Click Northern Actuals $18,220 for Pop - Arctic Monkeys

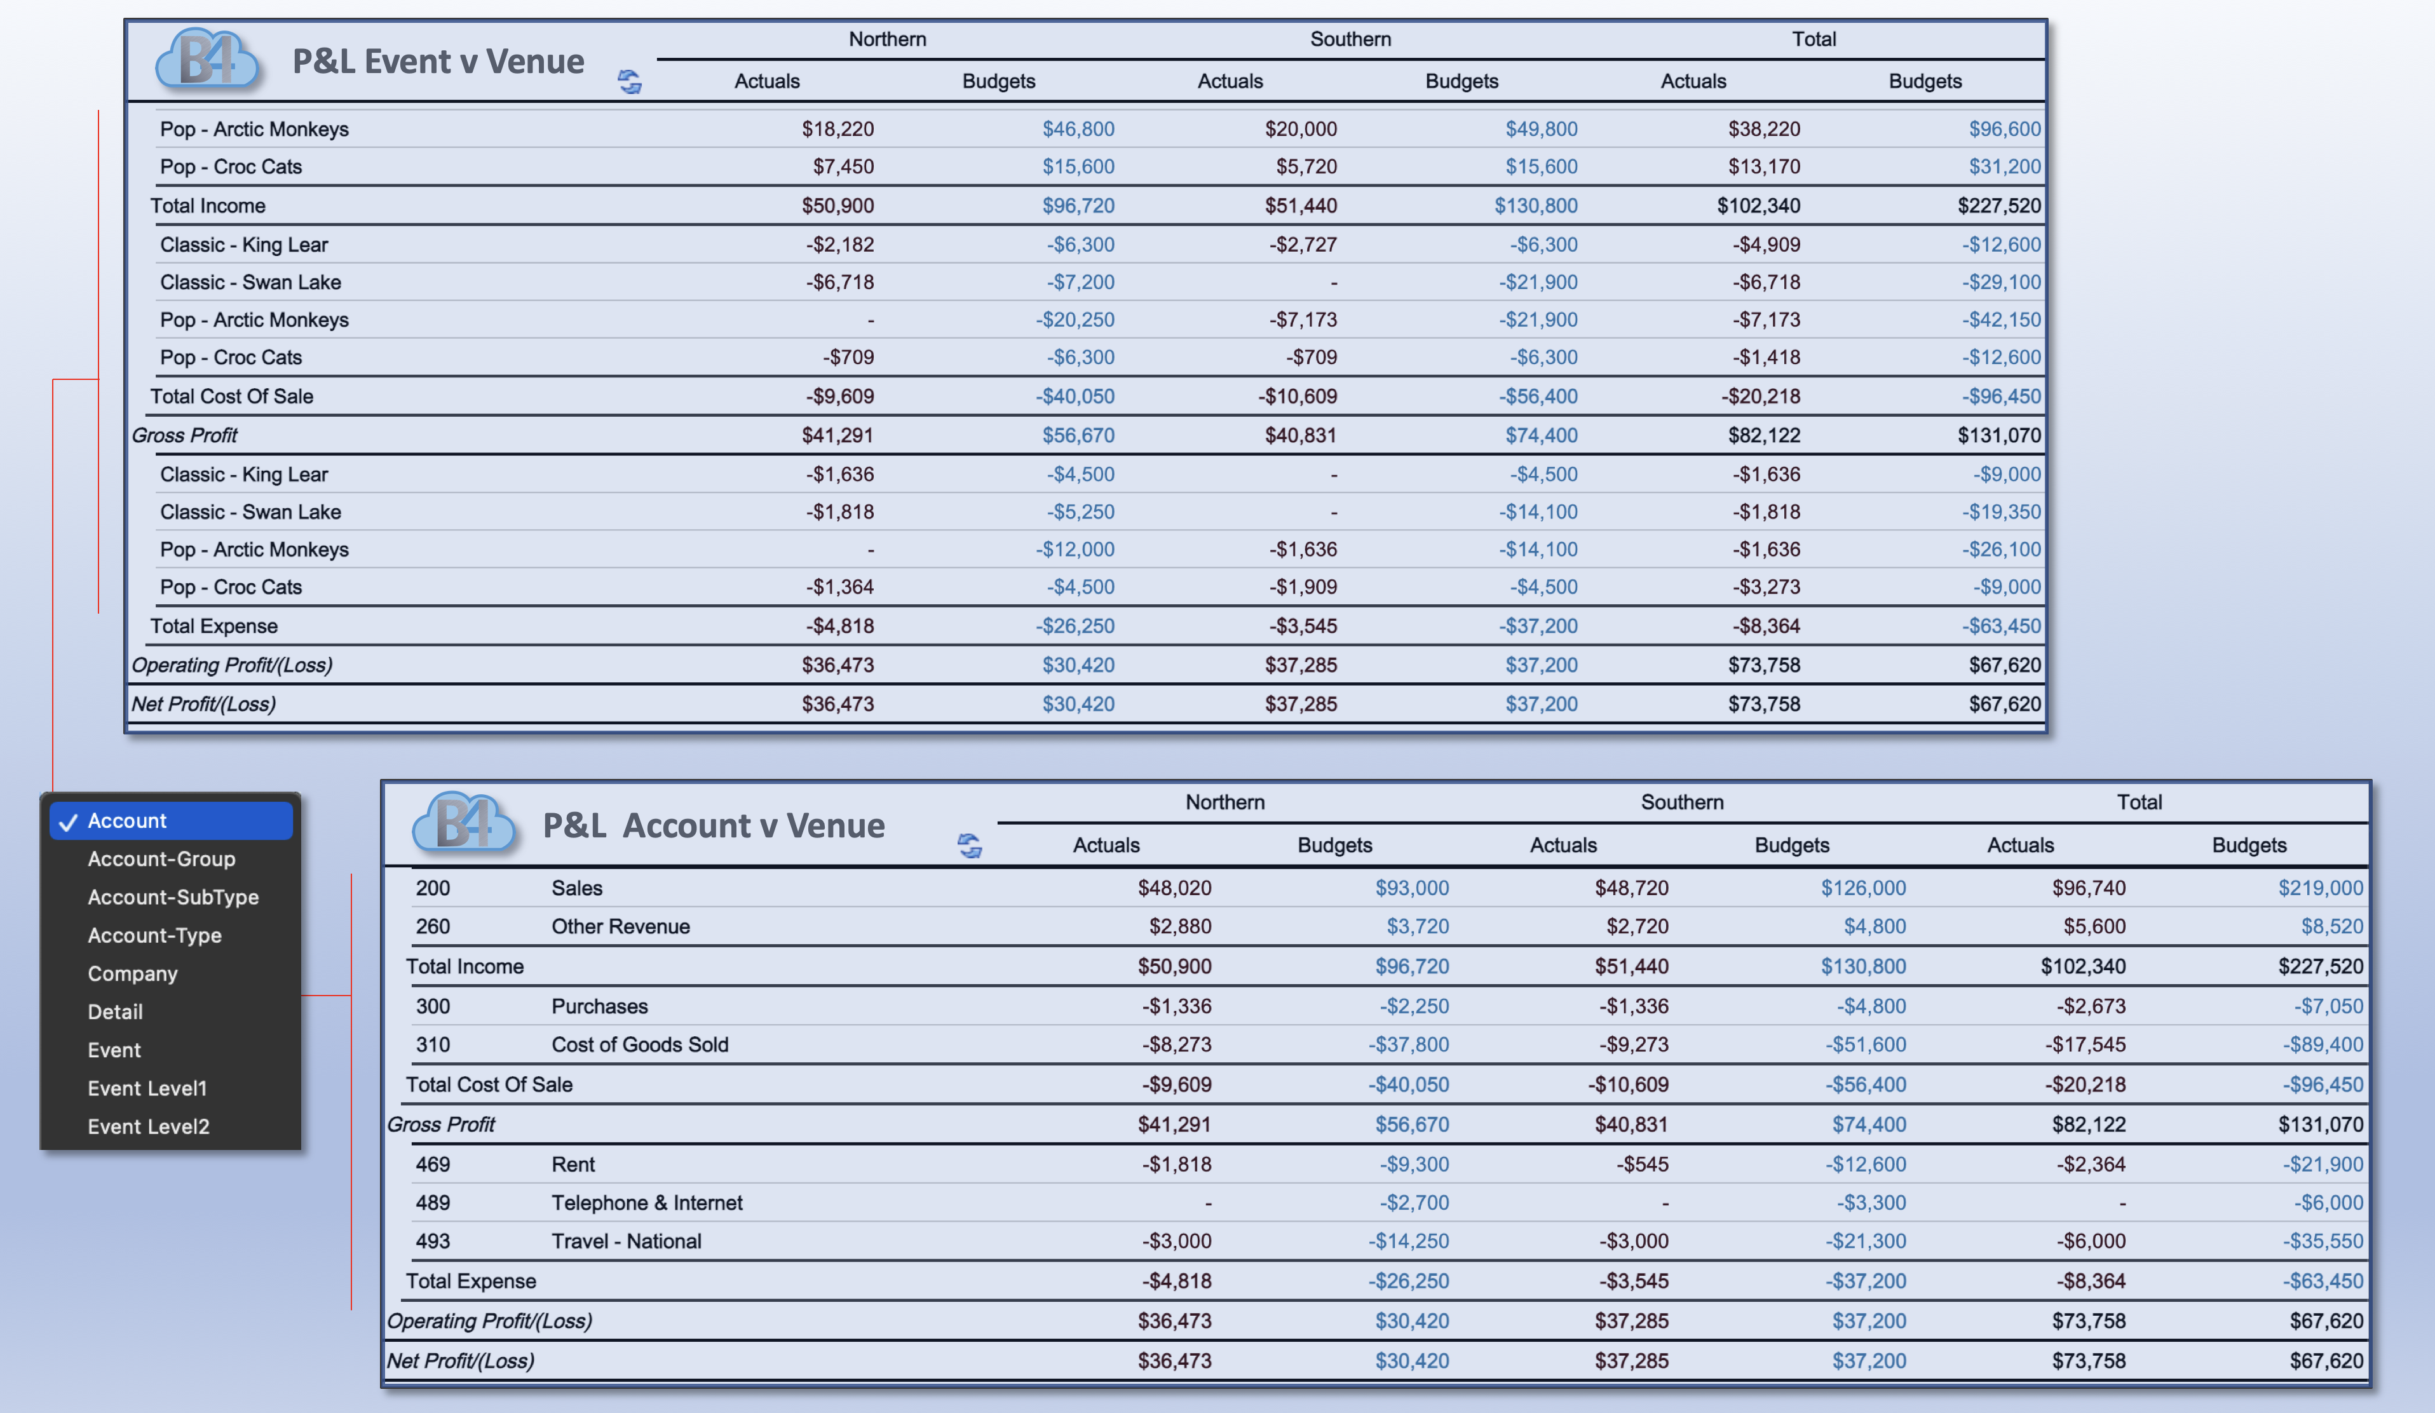[837, 128]
